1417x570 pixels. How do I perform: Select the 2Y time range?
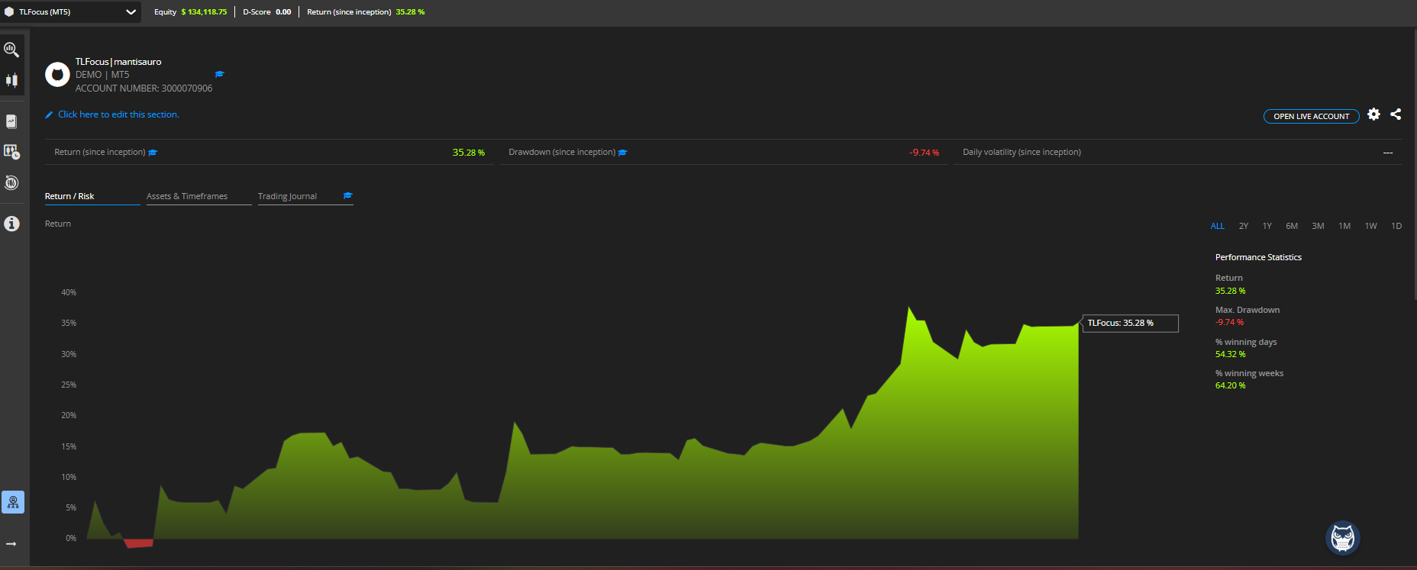(x=1244, y=226)
